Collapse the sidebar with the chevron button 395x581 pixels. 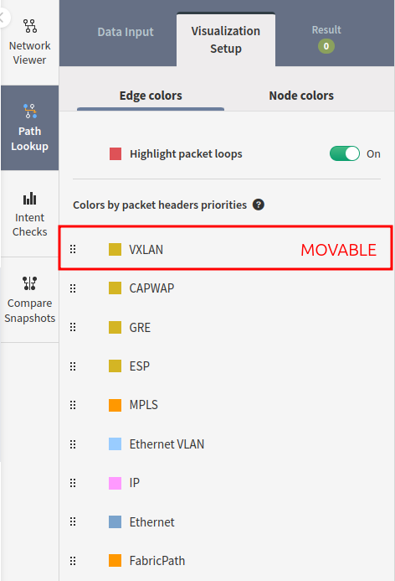click(3, 18)
